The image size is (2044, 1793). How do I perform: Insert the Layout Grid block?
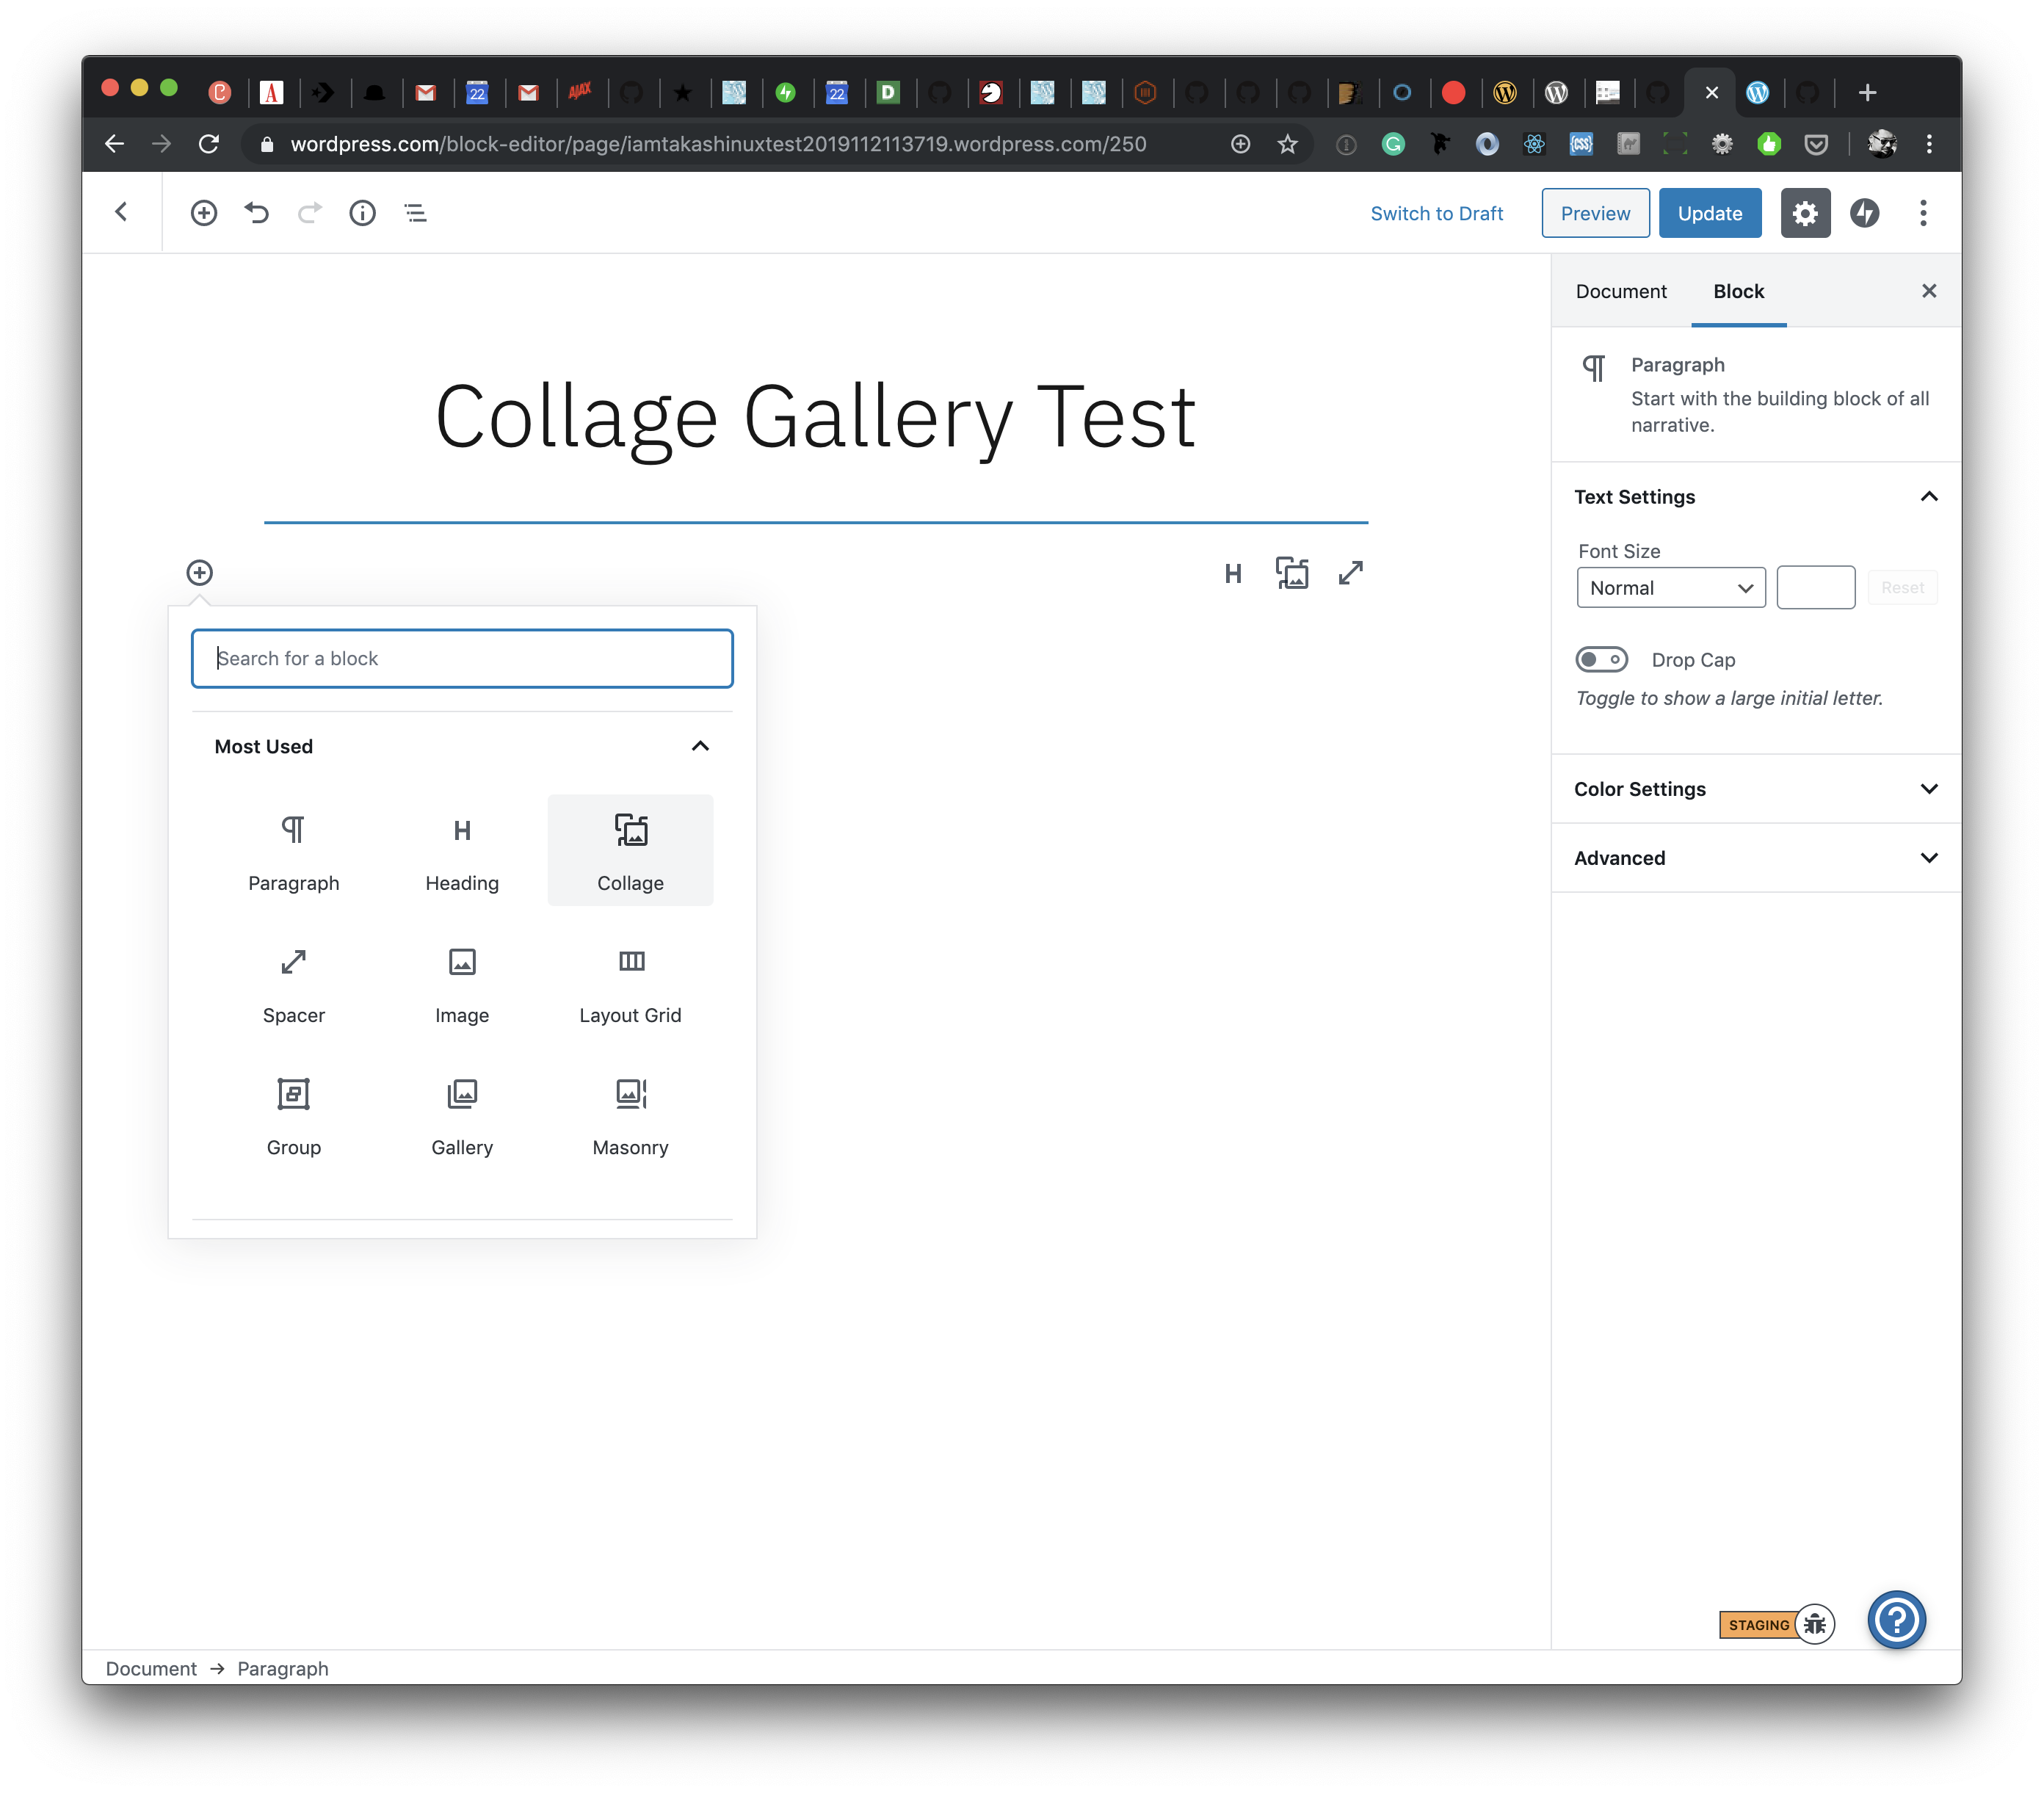(630, 984)
